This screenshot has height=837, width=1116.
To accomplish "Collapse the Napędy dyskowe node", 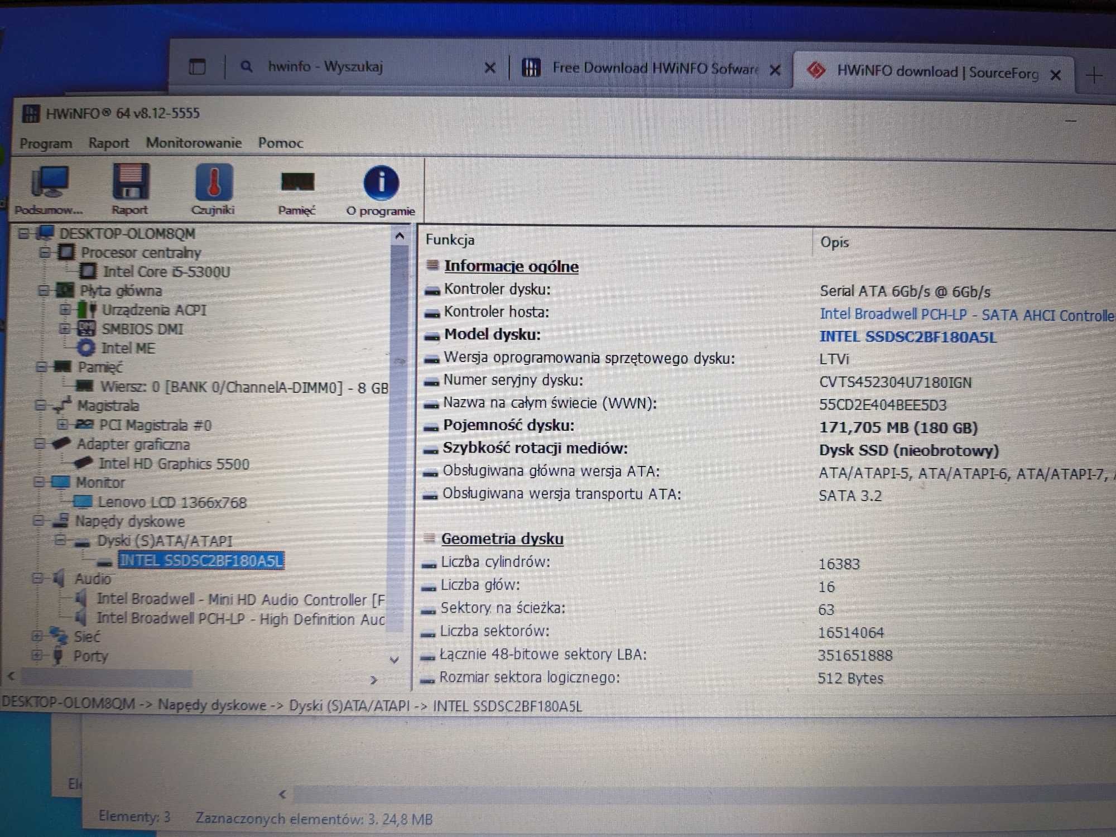I will 39,521.
